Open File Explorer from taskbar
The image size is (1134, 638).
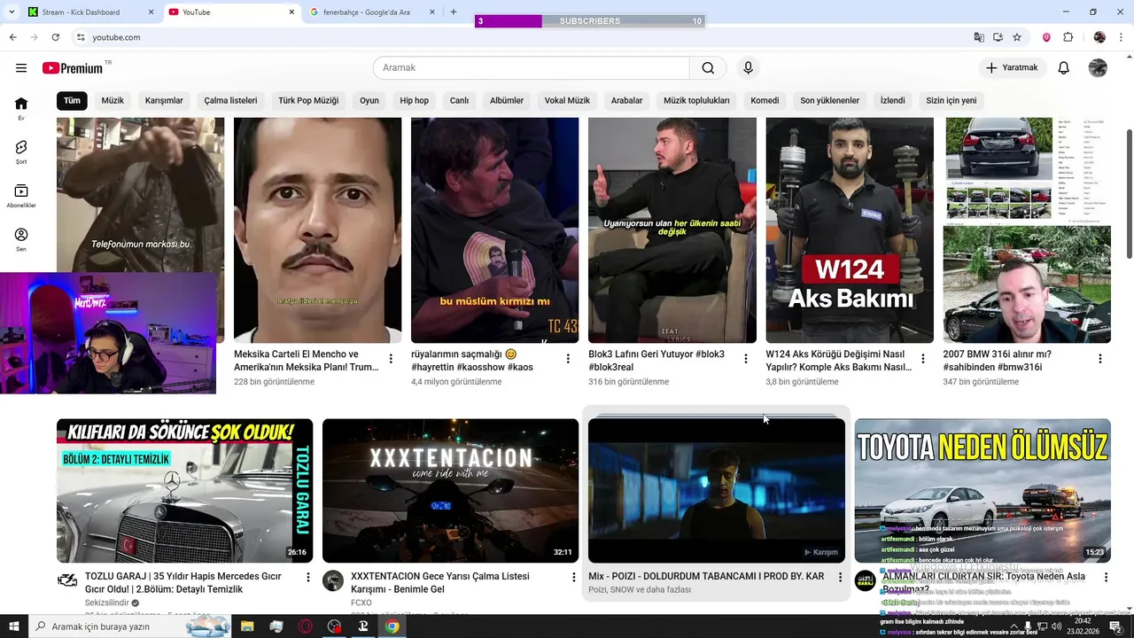(x=247, y=626)
